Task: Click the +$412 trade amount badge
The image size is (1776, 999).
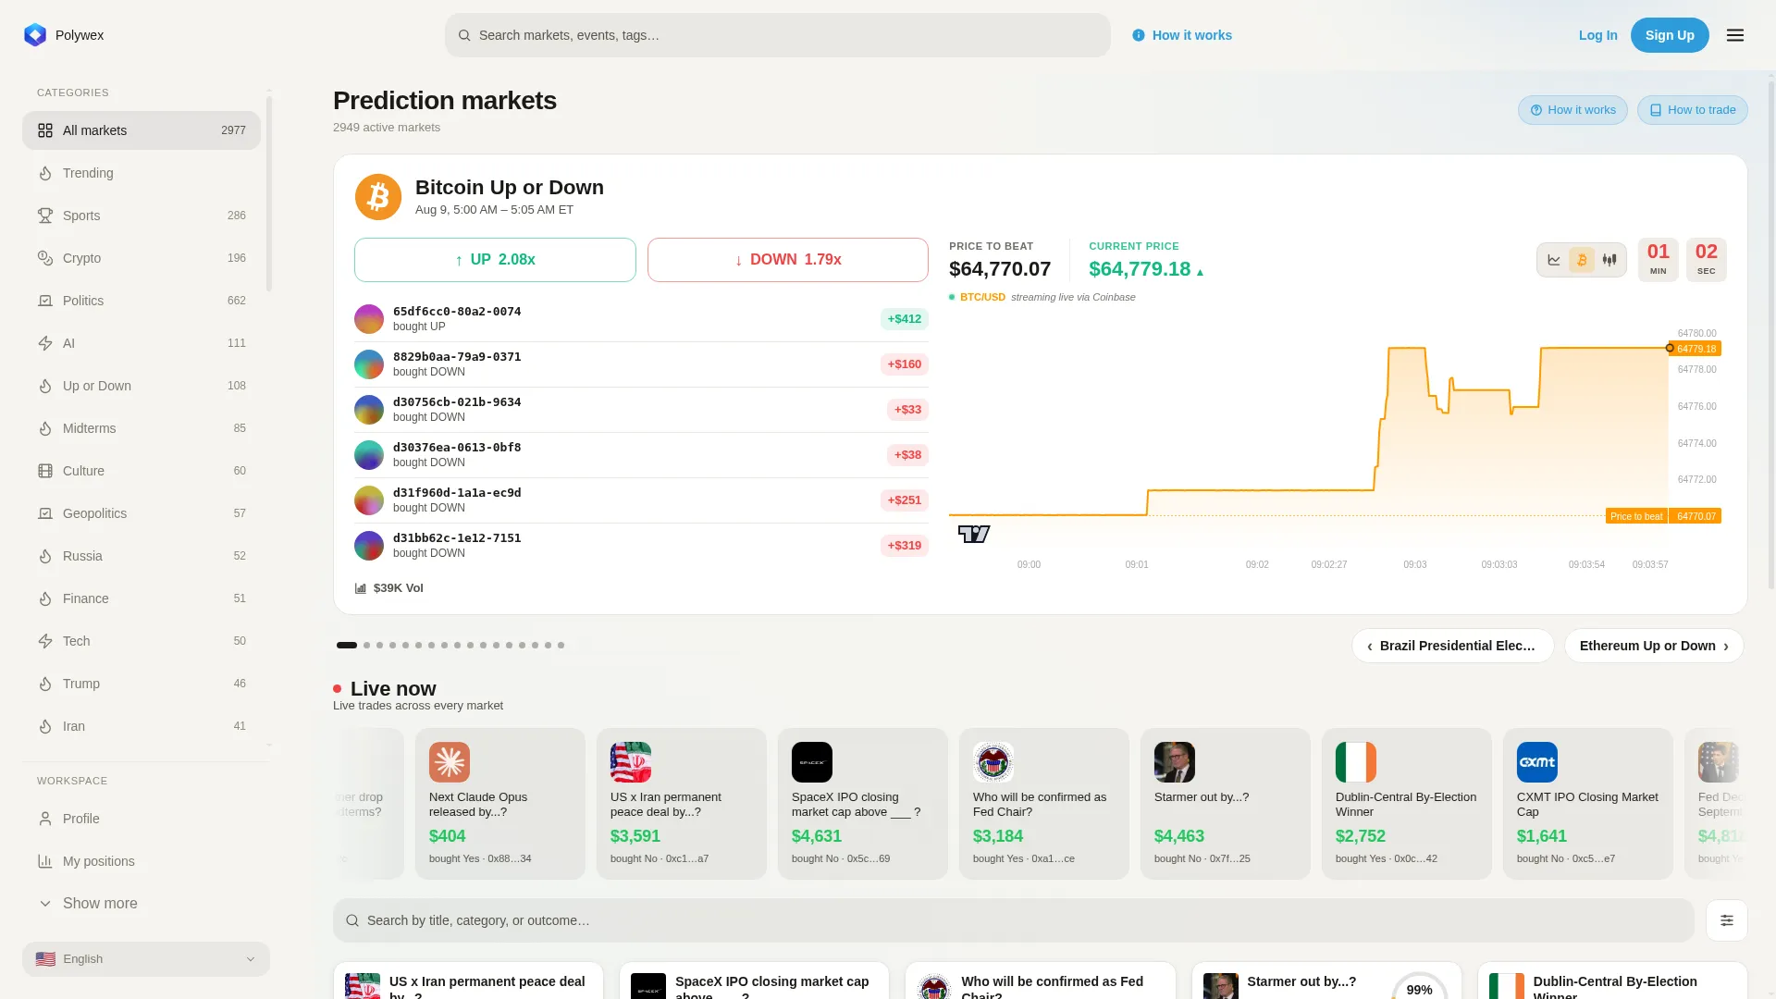Action: pos(905,319)
